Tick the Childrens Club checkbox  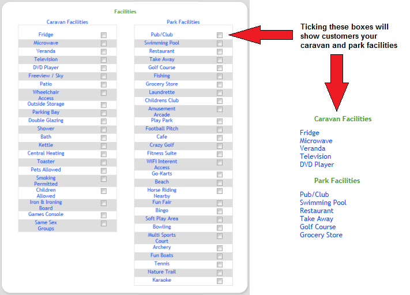point(220,101)
